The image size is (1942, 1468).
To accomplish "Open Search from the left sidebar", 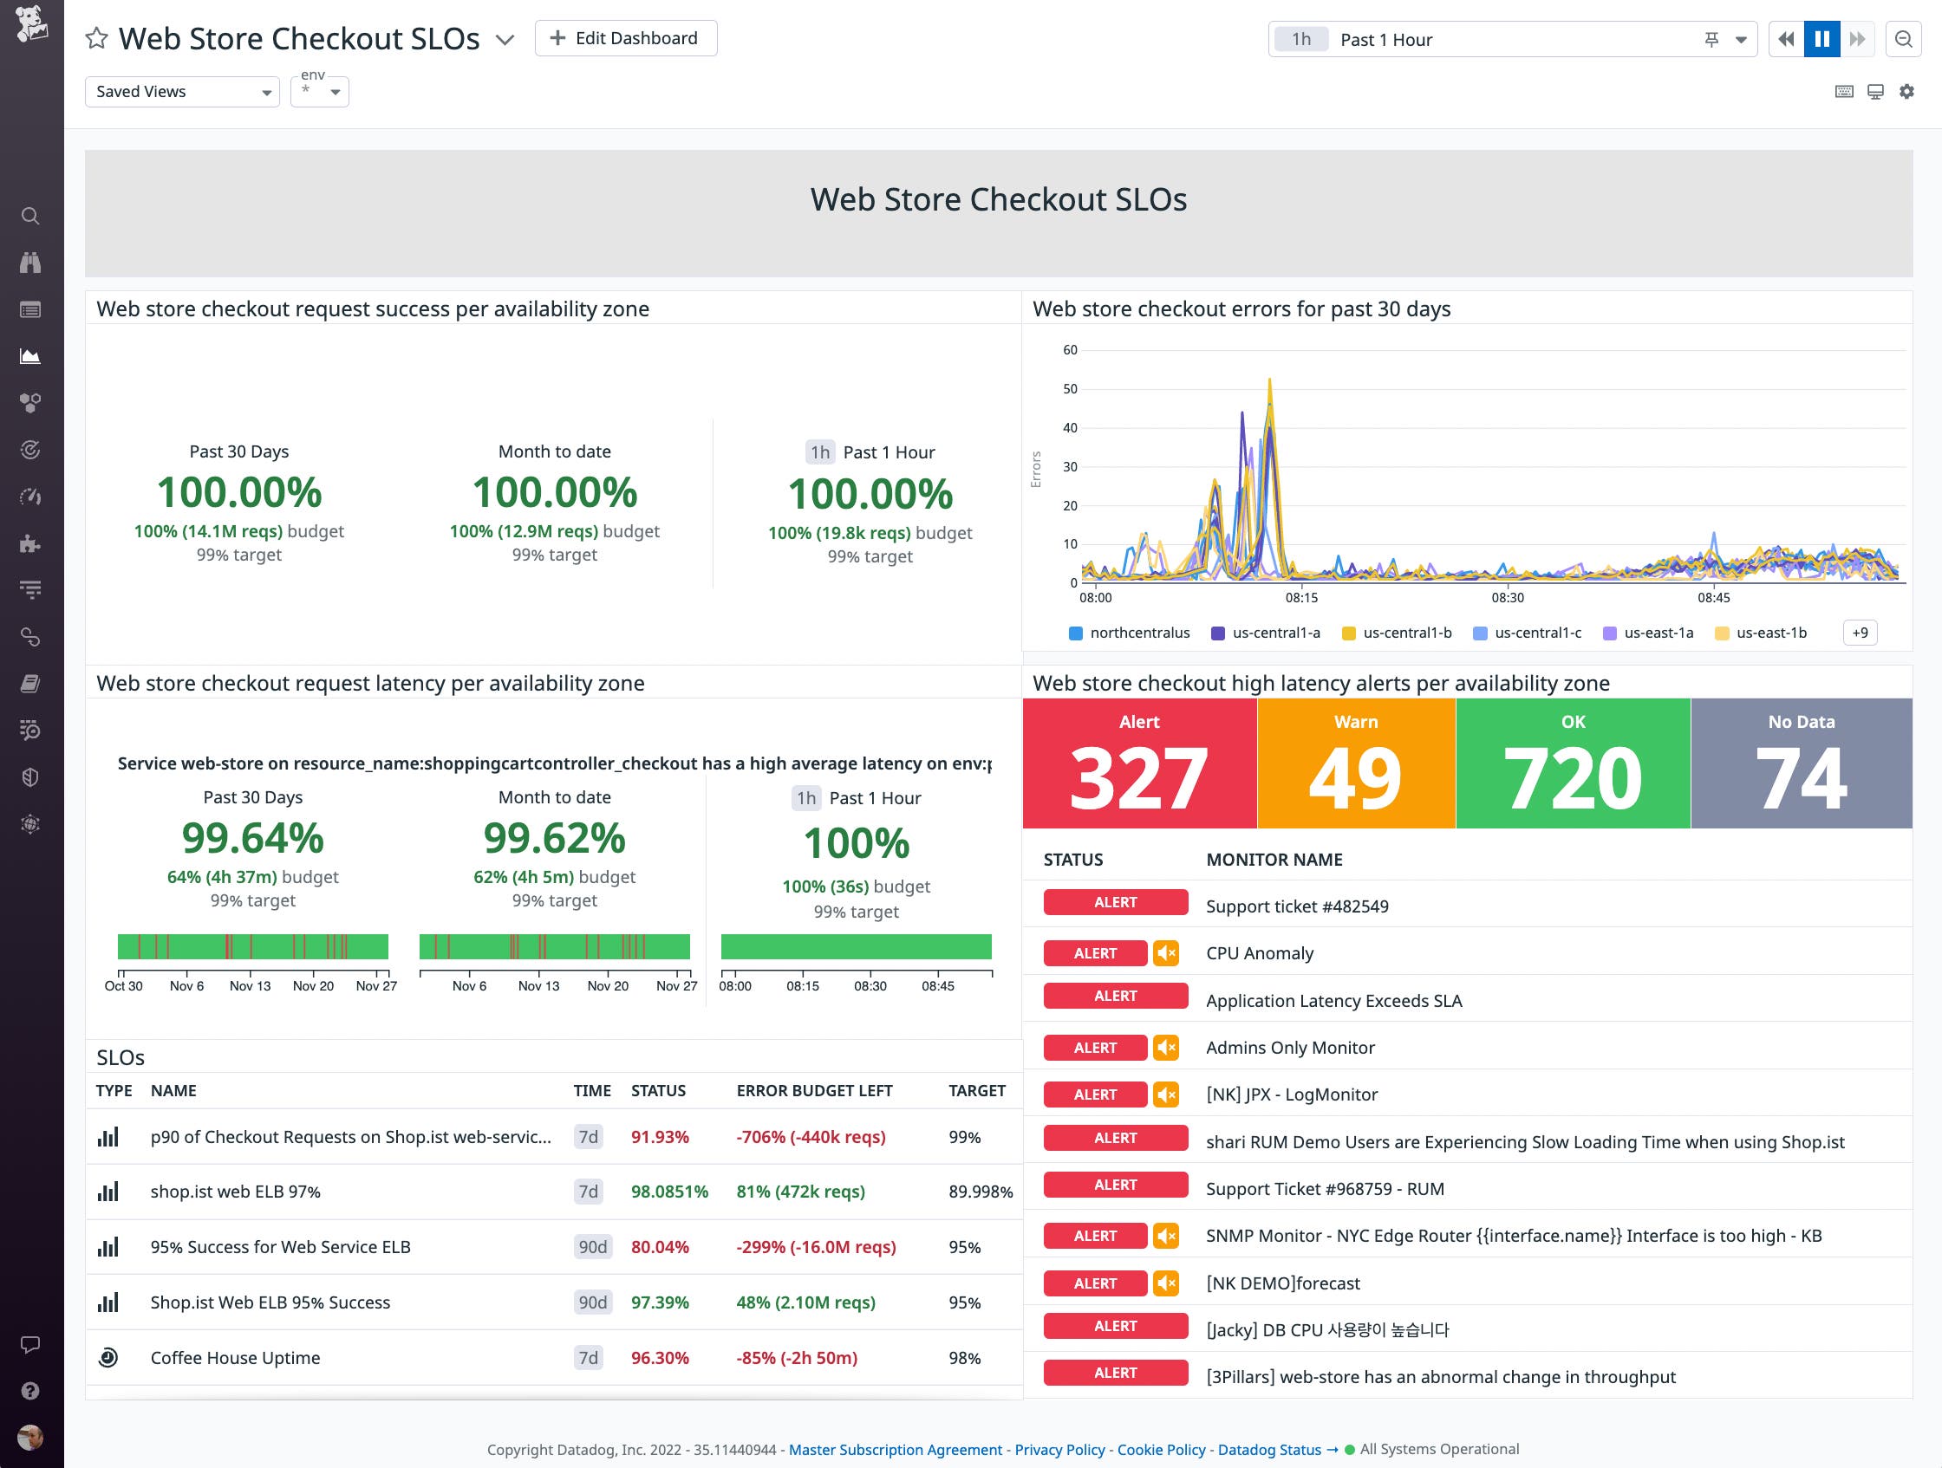I will [30, 216].
